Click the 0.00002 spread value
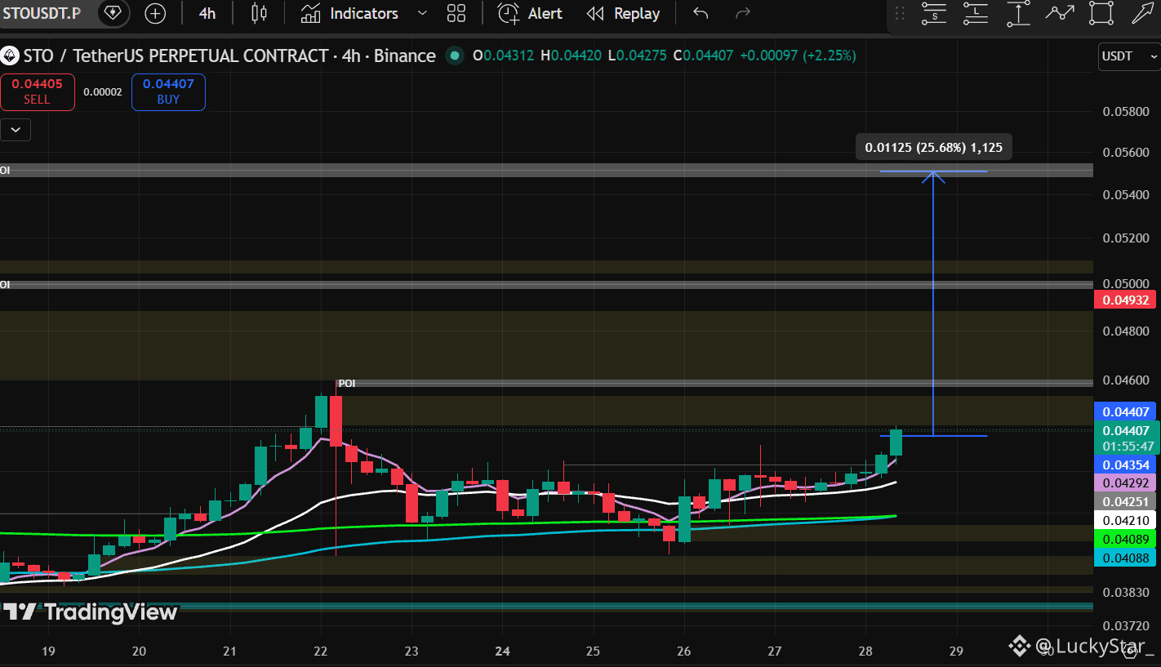The height and width of the screenshot is (667, 1161). point(103,92)
